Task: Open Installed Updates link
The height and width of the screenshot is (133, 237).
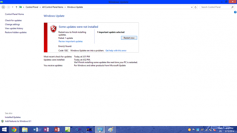Action: (x=13, y=117)
